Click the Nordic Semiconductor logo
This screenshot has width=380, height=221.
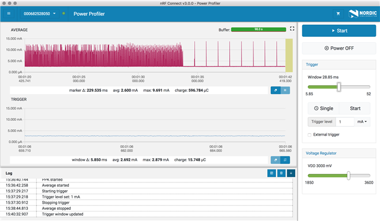point(363,14)
